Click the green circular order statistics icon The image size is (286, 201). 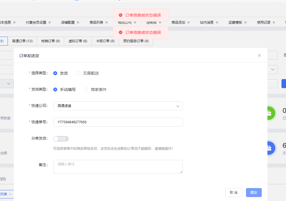click(270, 113)
